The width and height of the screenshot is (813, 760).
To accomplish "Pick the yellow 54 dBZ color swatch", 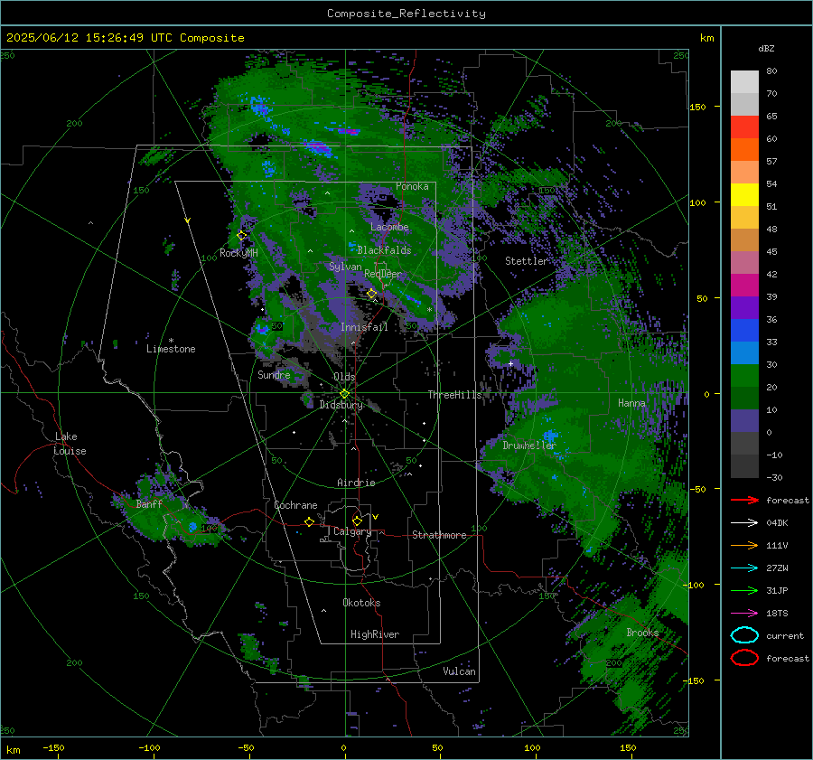I will point(744,195).
